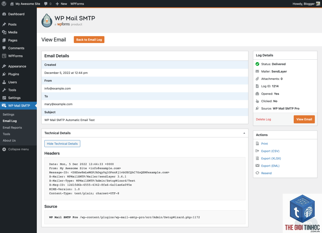Screen dimensions: 322x233
Task: Click the Dashboard gauge icon
Action: [x=4, y=14]
